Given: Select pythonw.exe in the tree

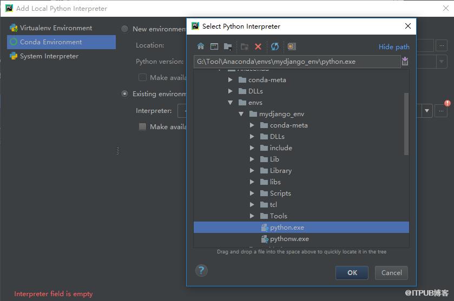Looking at the screenshot, I should pos(301,239).
